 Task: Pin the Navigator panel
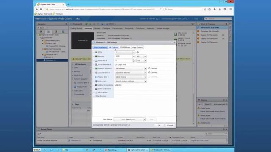pos(66,24)
